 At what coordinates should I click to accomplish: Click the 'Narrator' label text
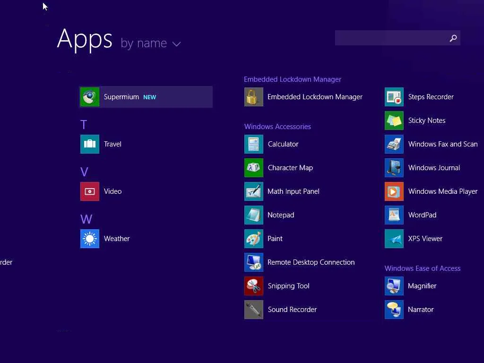[421, 310]
